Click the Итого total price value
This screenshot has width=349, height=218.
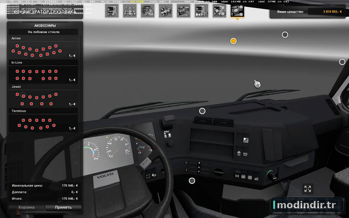70,199
